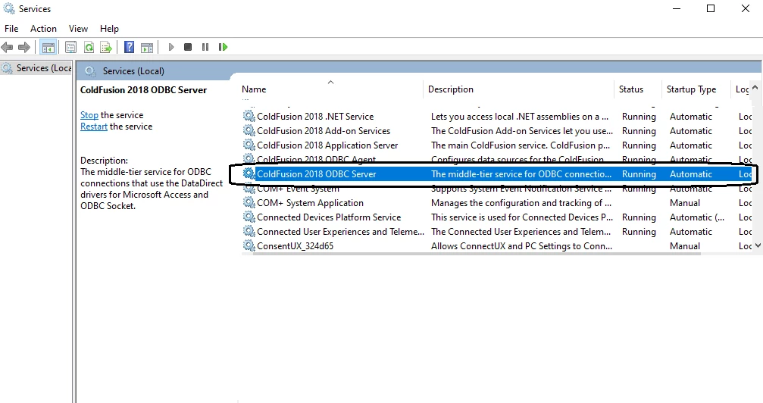This screenshot has width=763, height=403.
Task: Select ColdFusion 2018 ODBC Server row name
Action: click(316, 174)
